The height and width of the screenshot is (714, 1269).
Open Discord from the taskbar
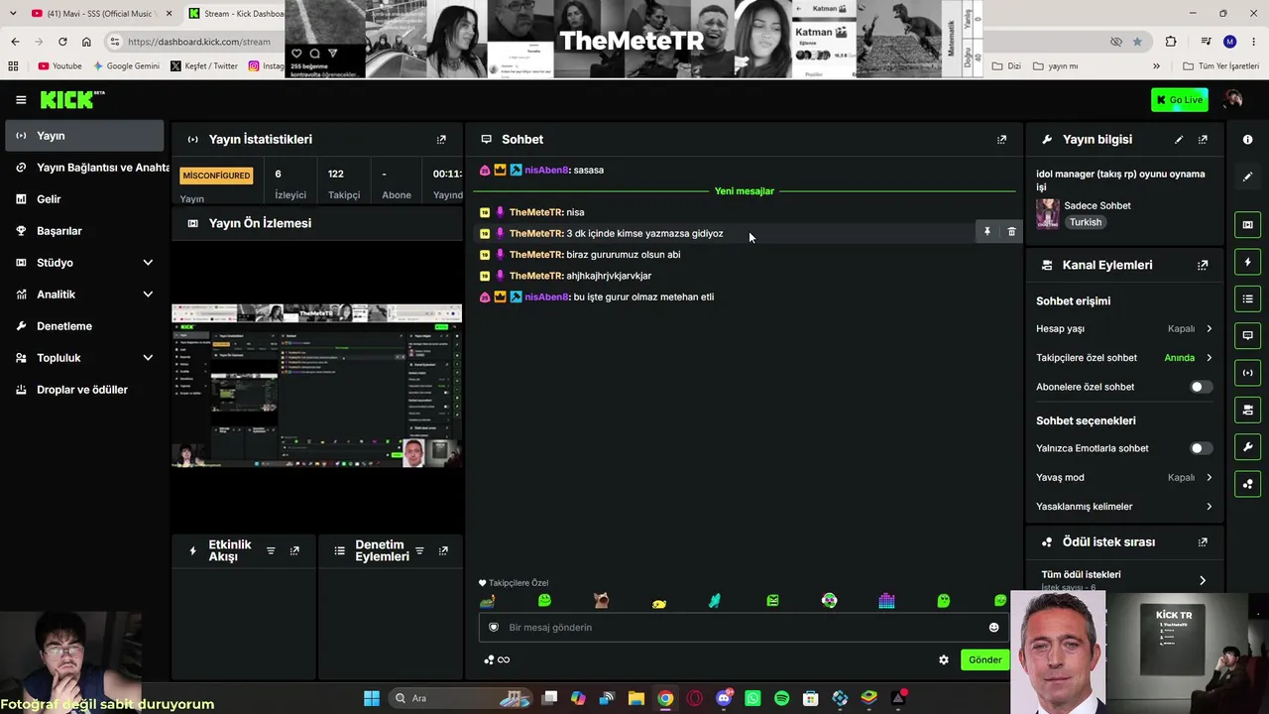pyautogui.click(x=724, y=698)
